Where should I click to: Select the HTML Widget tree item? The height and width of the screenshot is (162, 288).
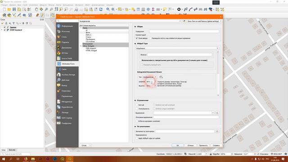(x=91, y=50)
